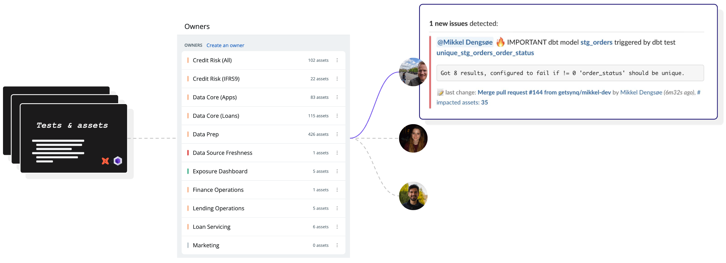Select the Credit Risk (IFRS9) owner row
The width and height of the screenshot is (726, 263).
click(x=263, y=79)
